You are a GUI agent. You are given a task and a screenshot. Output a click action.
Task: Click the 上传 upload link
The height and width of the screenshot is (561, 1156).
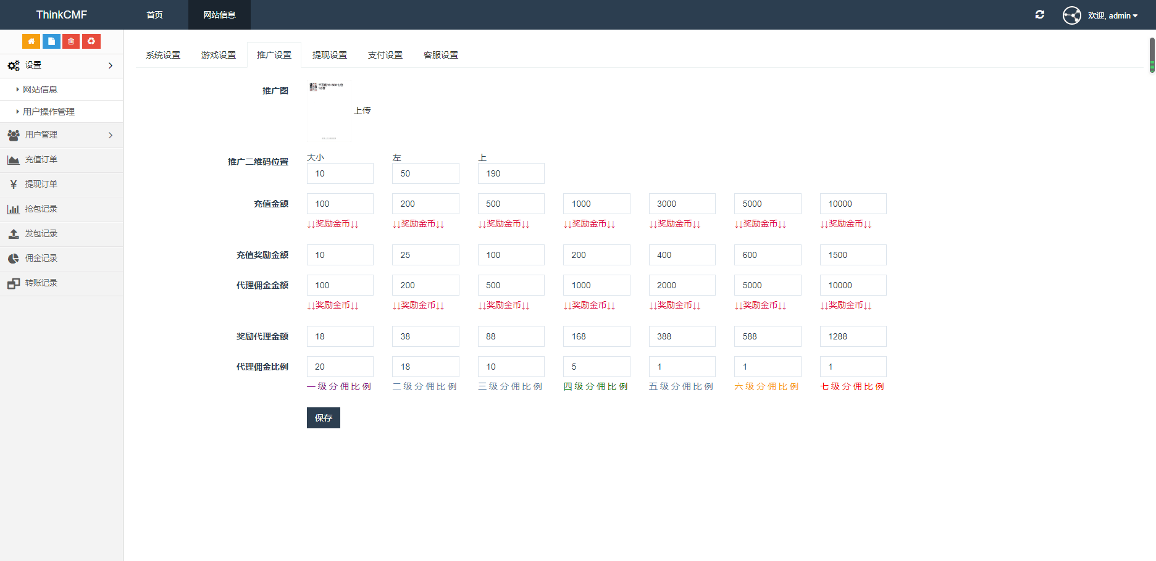point(362,110)
